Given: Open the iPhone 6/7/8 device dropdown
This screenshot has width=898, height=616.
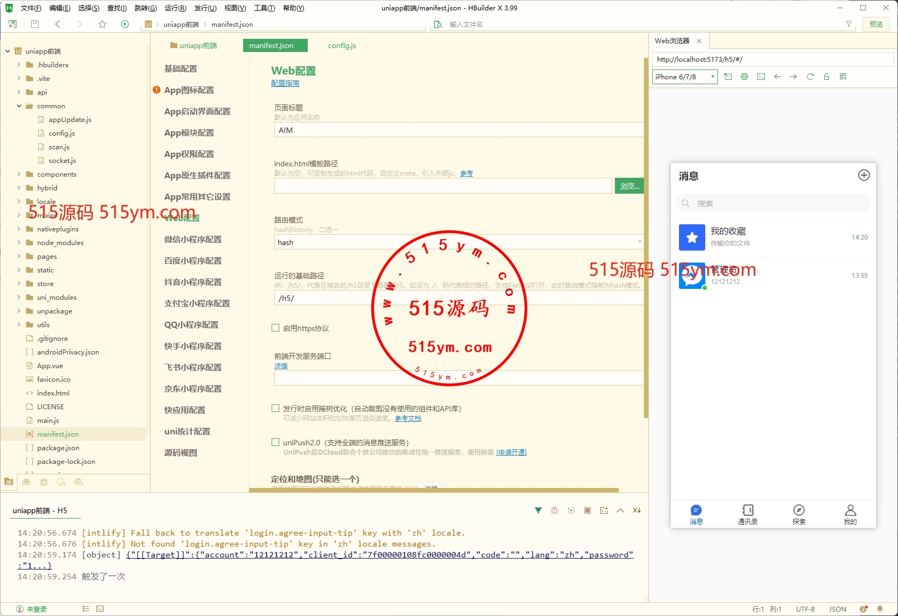Looking at the screenshot, I should pyautogui.click(x=684, y=77).
